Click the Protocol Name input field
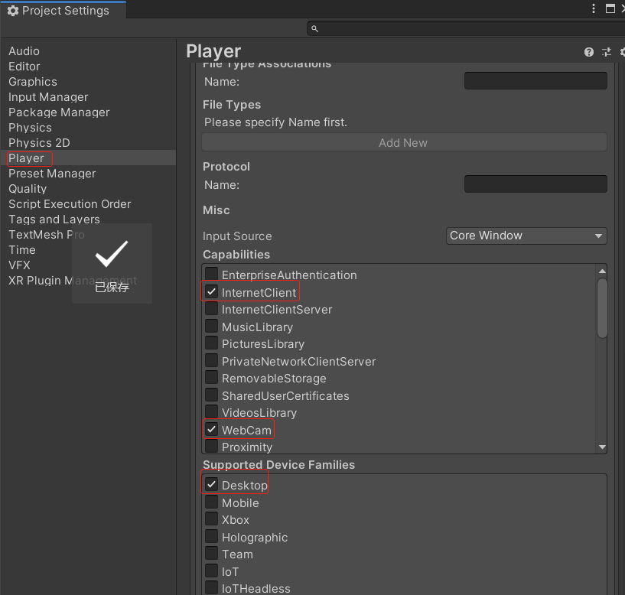Screen dimensions: 625x595 click(535, 184)
